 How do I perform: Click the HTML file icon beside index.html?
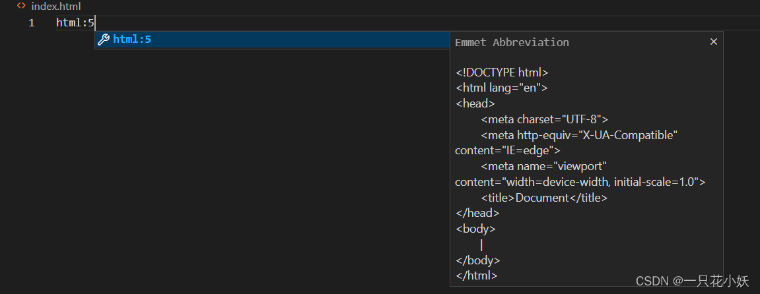pos(21,6)
